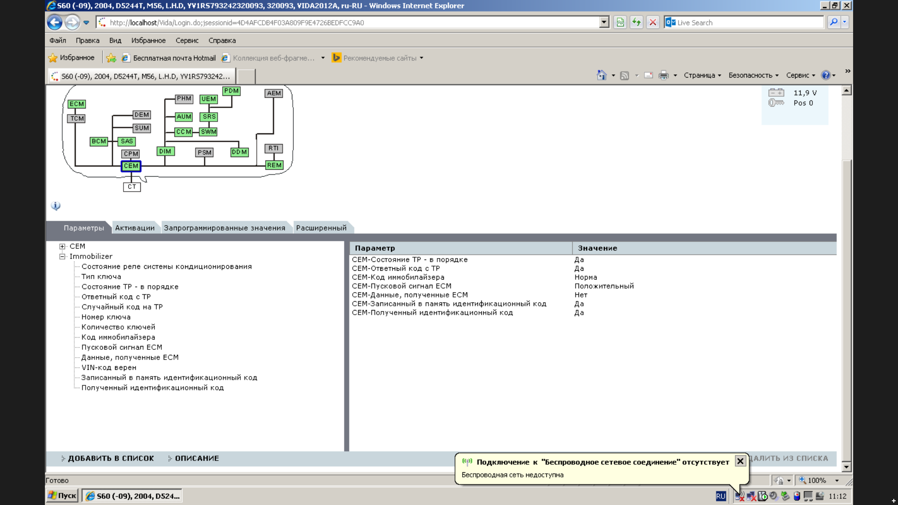Collapse the Immobilizer tree node
The height and width of the screenshot is (505, 898).
click(x=62, y=257)
